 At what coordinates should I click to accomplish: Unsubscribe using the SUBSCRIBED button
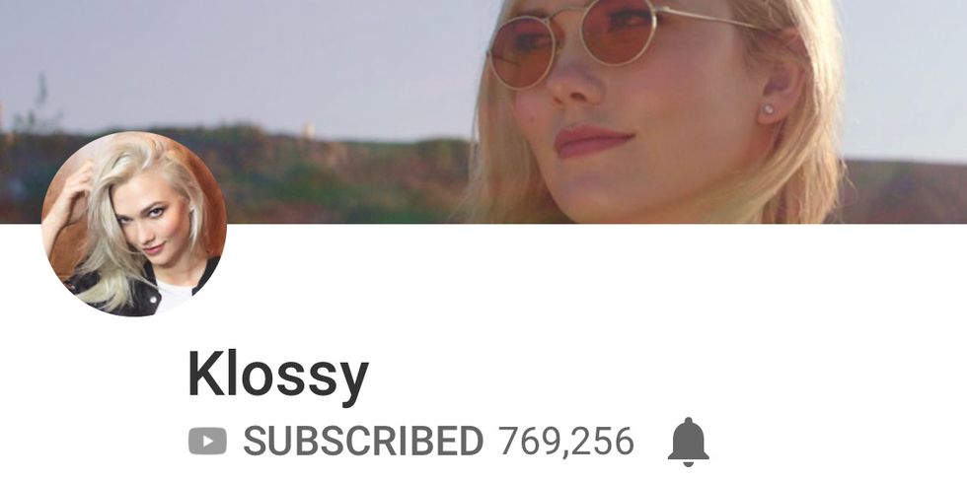[363, 441]
